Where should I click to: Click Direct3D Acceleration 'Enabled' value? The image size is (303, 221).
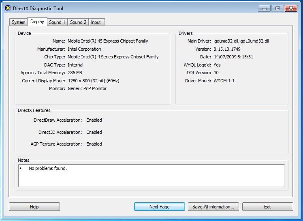(94, 132)
